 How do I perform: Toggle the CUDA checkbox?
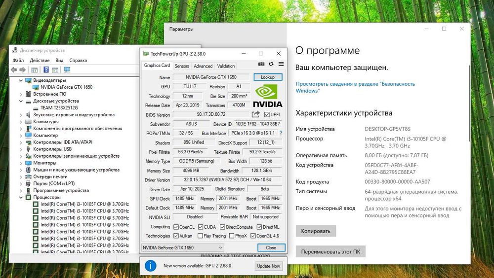[201, 227]
